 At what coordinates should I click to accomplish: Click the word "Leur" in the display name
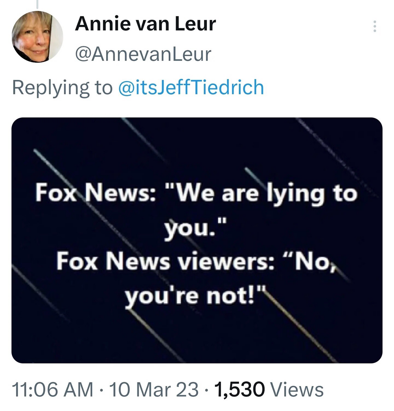click(195, 24)
